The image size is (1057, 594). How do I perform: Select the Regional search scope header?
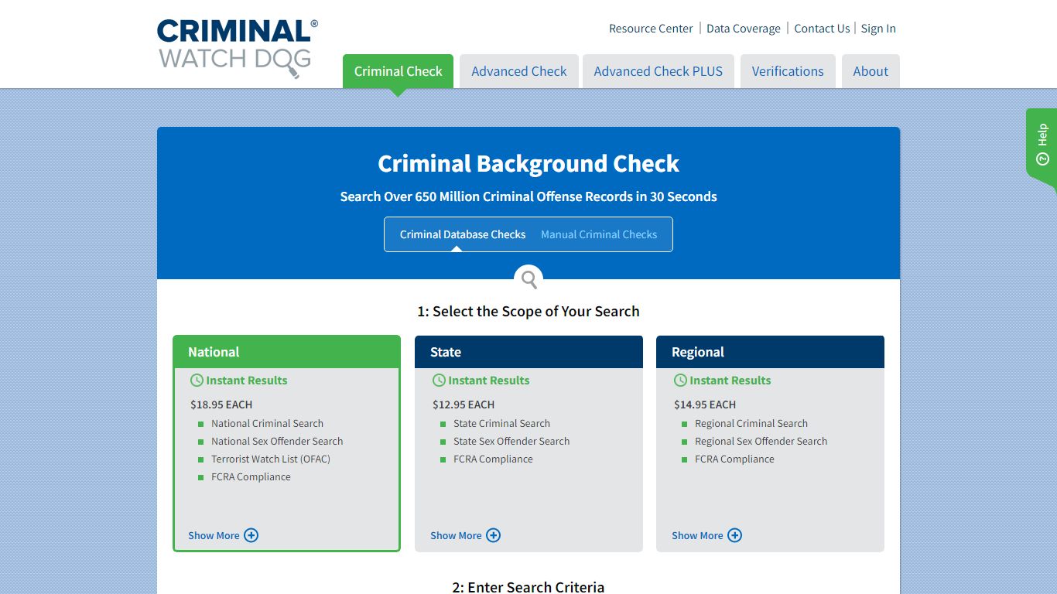[x=770, y=352]
